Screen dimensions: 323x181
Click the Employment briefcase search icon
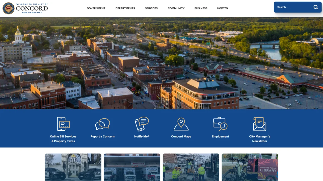[220, 124]
